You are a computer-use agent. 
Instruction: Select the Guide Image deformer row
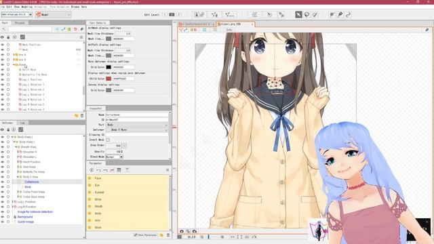(26, 222)
